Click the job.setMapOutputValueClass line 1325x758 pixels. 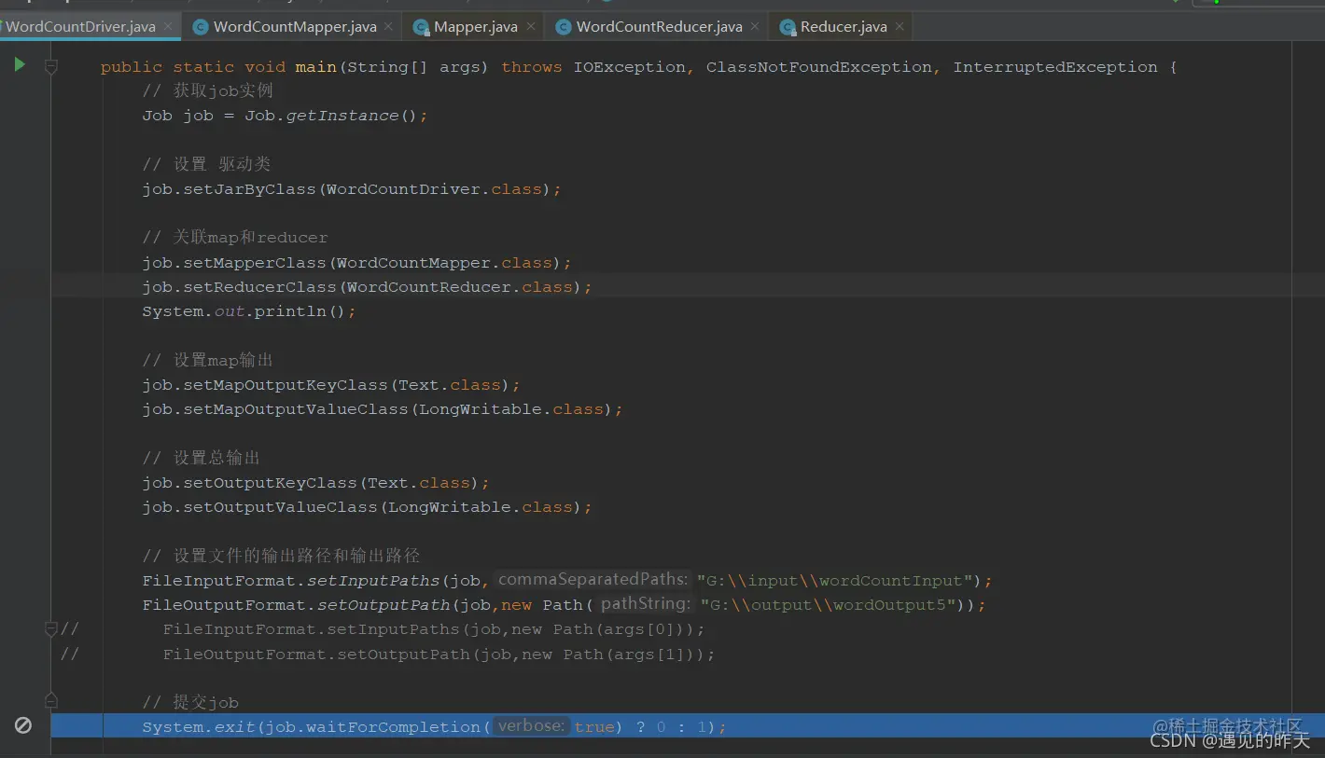coord(383,409)
